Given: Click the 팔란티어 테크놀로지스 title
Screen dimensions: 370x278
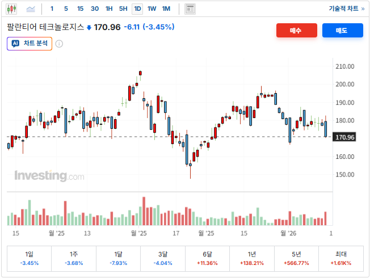Looking at the screenshot, I should click(45, 27).
